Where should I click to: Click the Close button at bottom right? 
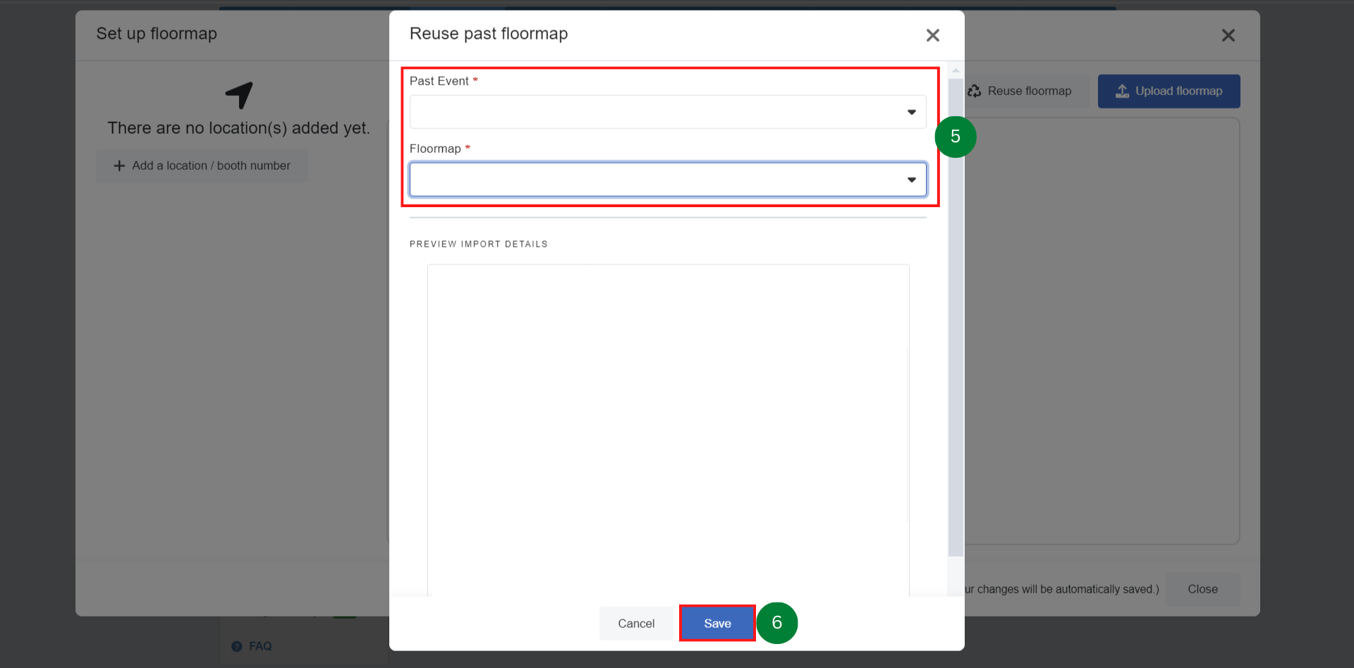(1202, 589)
